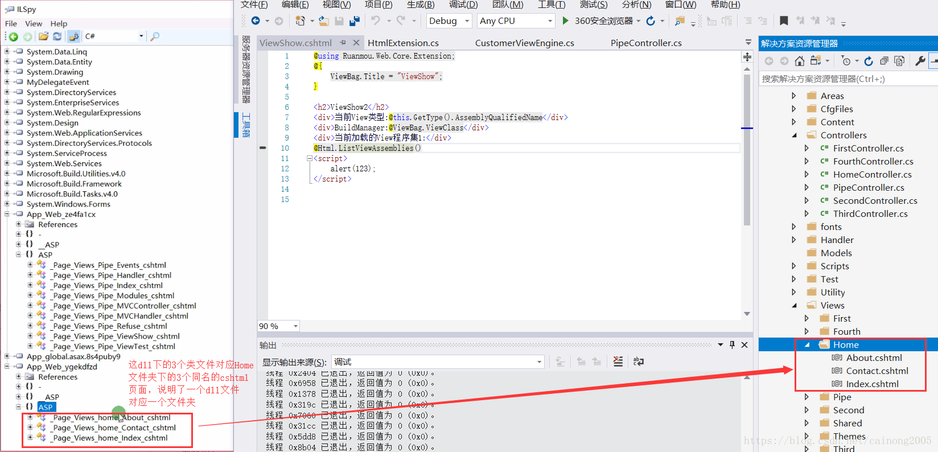Screen dimensions: 938x452
Task: Click the Refresh icon in Solution Explorer toolbar
Action: point(869,61)
